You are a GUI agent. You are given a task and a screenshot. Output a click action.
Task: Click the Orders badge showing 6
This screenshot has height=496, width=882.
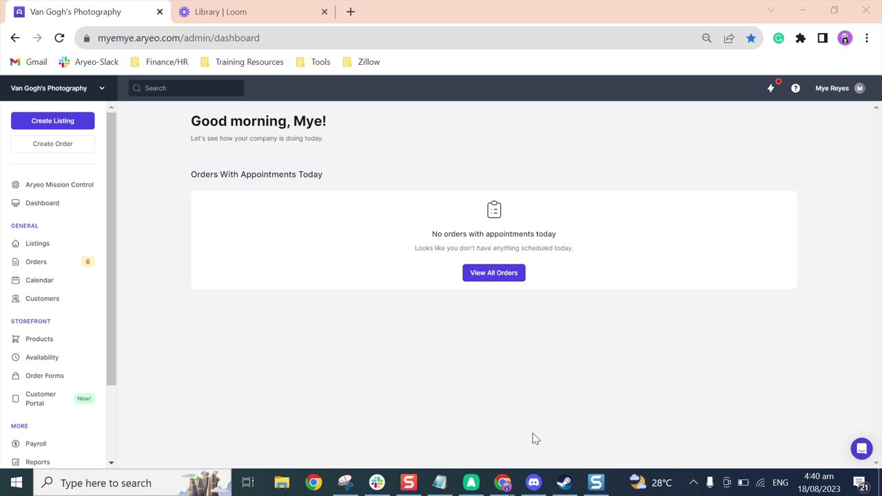point(88,262)
